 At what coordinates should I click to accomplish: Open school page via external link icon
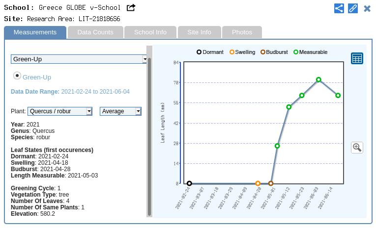[x=131, y=8]
